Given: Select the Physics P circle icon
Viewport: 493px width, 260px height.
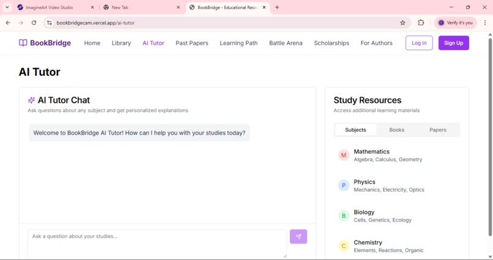Looking at the screenshot, I should (344, 185).
